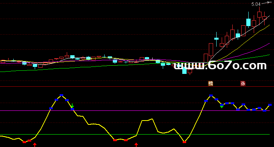Select the red square at the last indicator trough

click(184, 142)
